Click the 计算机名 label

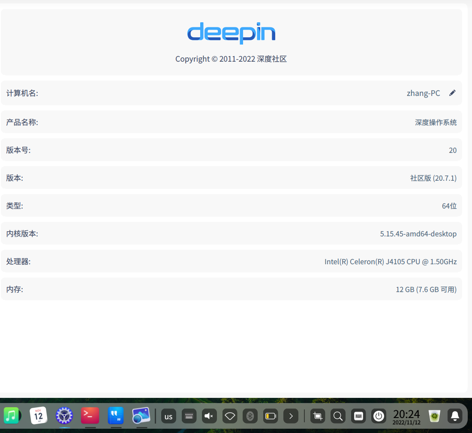22,93
